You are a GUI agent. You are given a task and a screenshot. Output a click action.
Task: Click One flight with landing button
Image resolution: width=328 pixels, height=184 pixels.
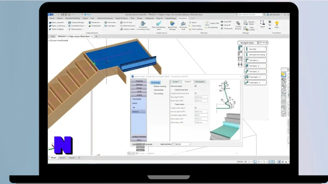pyautogui.click(x=255, y=55)
